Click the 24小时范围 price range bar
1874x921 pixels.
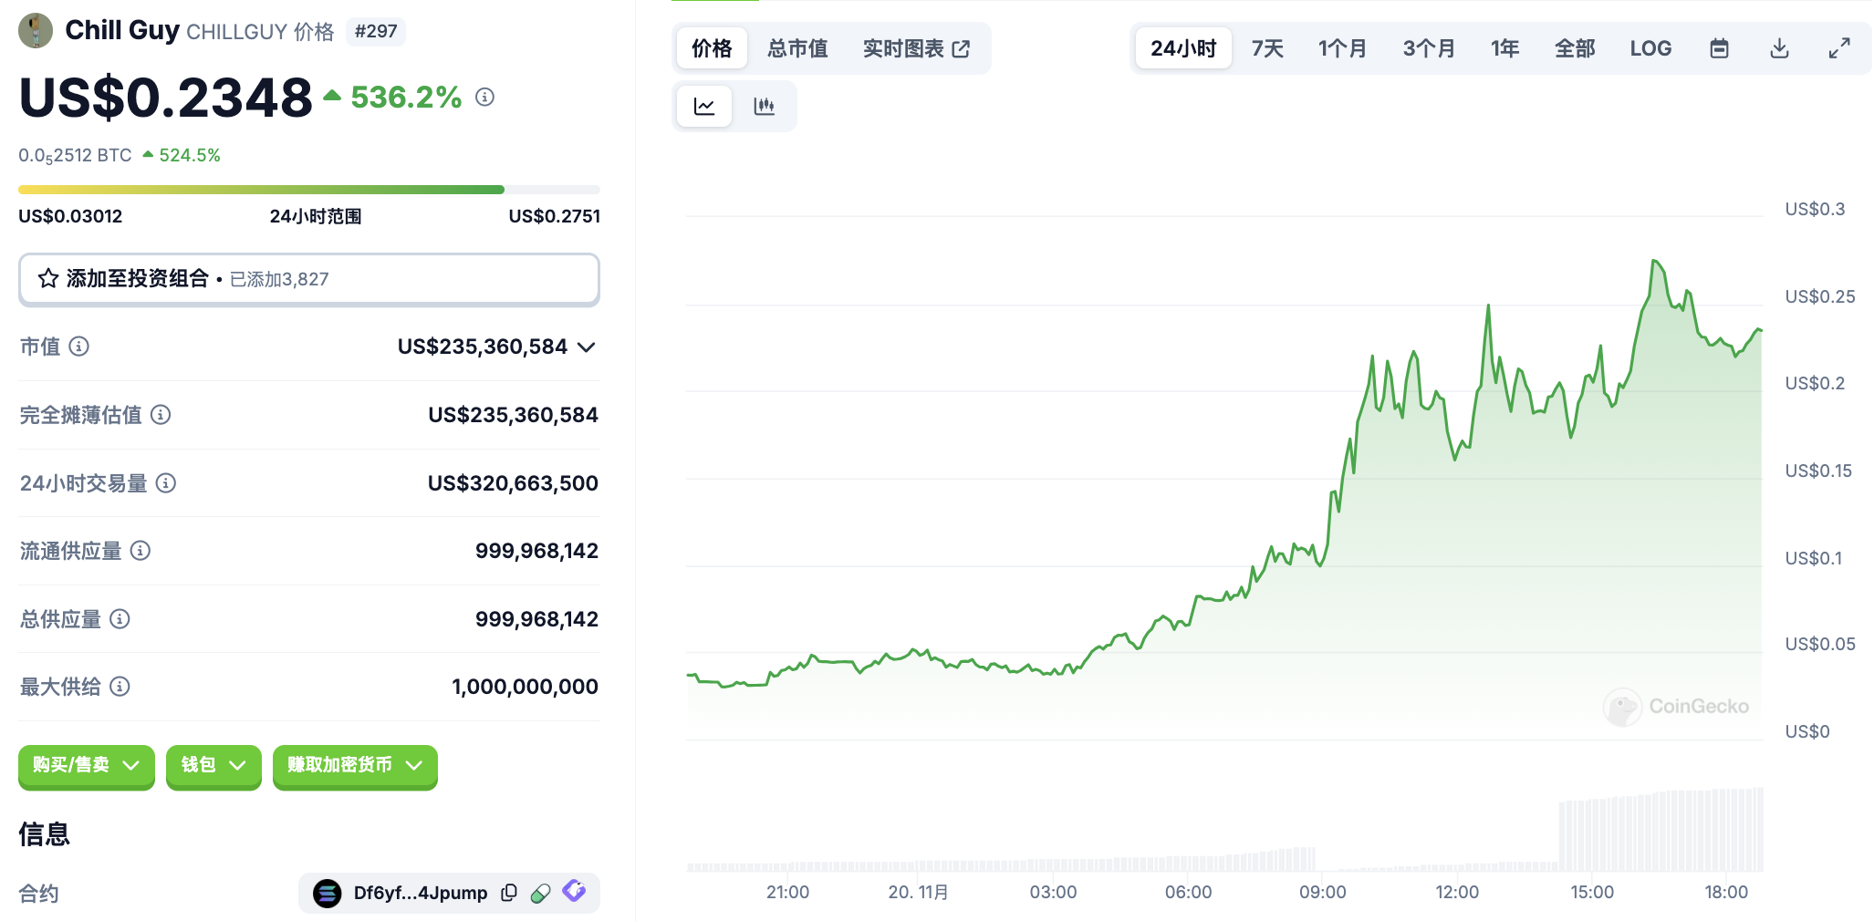(308, 190)
